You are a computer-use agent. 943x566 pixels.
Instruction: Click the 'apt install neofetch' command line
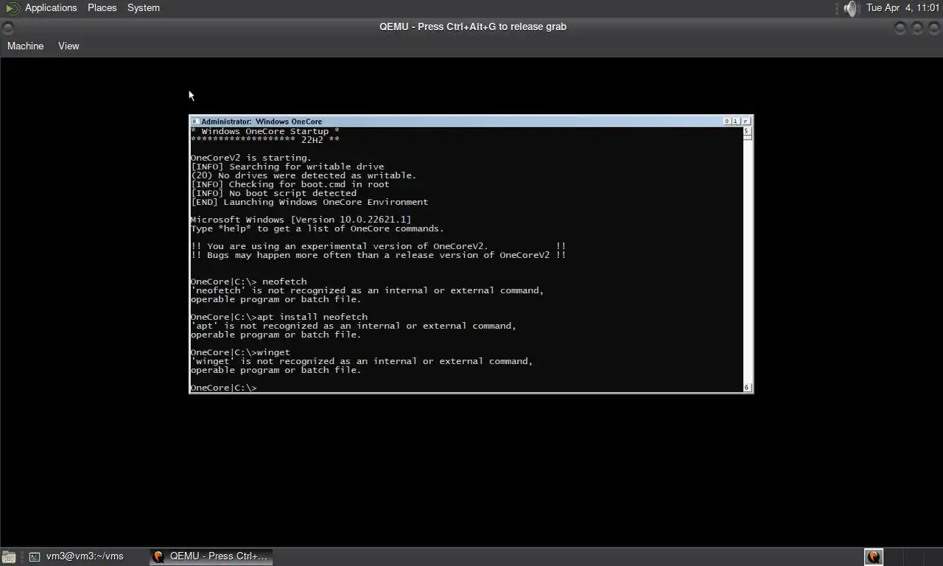pos(278,317)
